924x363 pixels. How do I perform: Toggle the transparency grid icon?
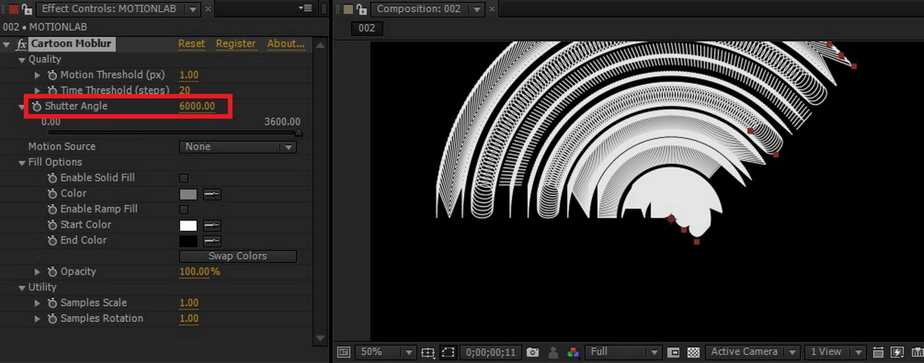pos(694,352)
